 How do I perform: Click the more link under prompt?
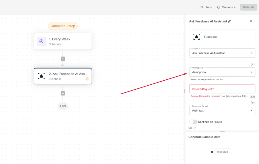point(252,96)
